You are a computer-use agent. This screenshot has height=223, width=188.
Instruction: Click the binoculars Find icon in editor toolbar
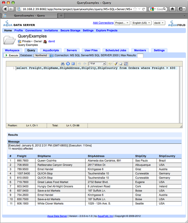63,64
